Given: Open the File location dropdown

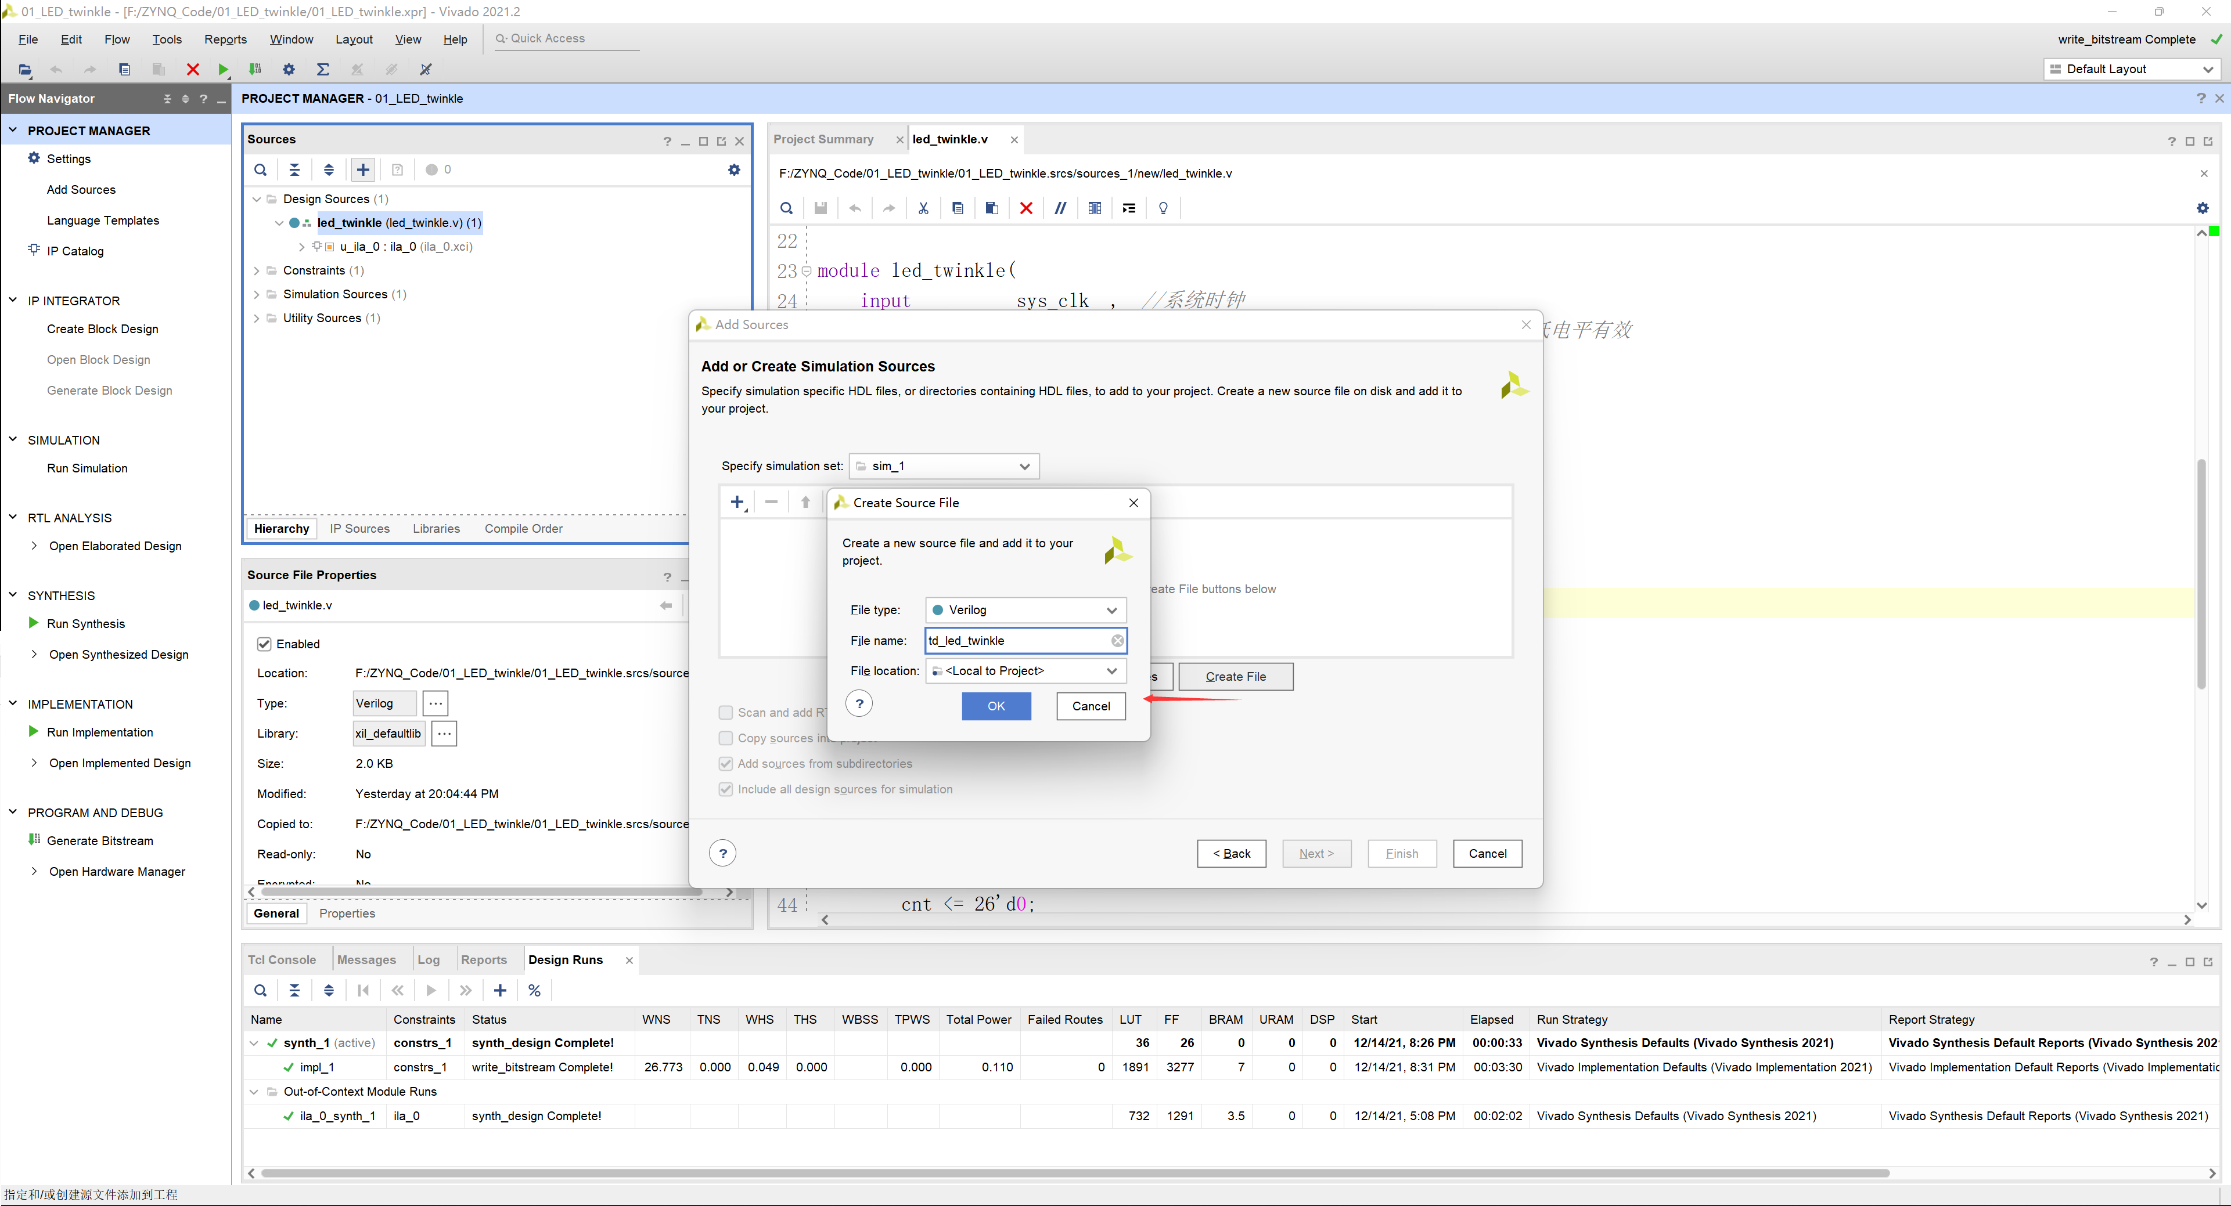Looking at the screenshot, I should [x=1025, y=671].
